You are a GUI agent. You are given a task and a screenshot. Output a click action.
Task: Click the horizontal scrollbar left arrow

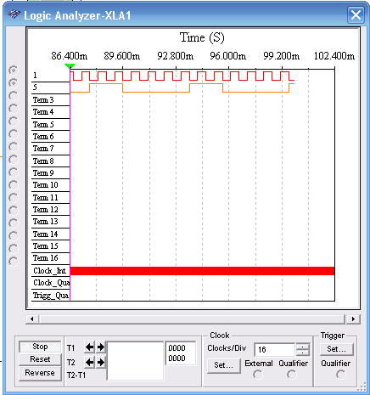(32, 319)
